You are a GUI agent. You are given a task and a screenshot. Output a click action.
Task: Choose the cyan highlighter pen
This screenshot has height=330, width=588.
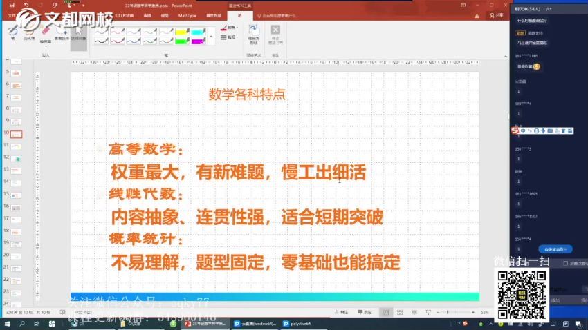pyautogui.click(x=198, y=31)
